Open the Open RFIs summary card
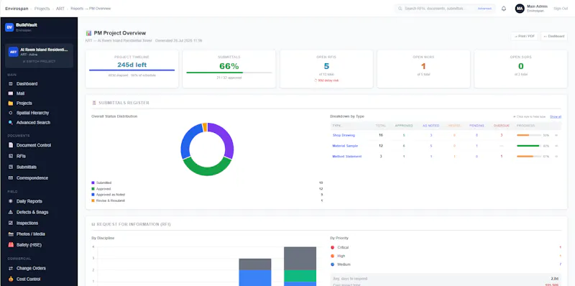The image size is (575, 286). (326, 69)
